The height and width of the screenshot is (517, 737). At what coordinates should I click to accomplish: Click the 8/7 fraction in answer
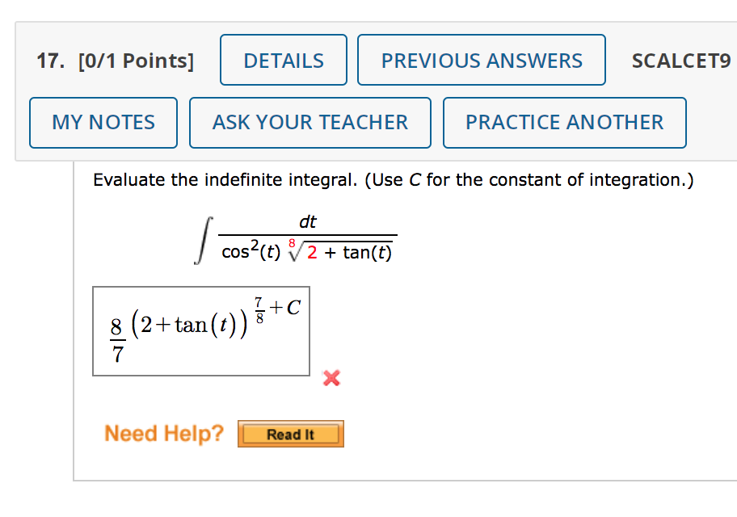click(116, 340)
